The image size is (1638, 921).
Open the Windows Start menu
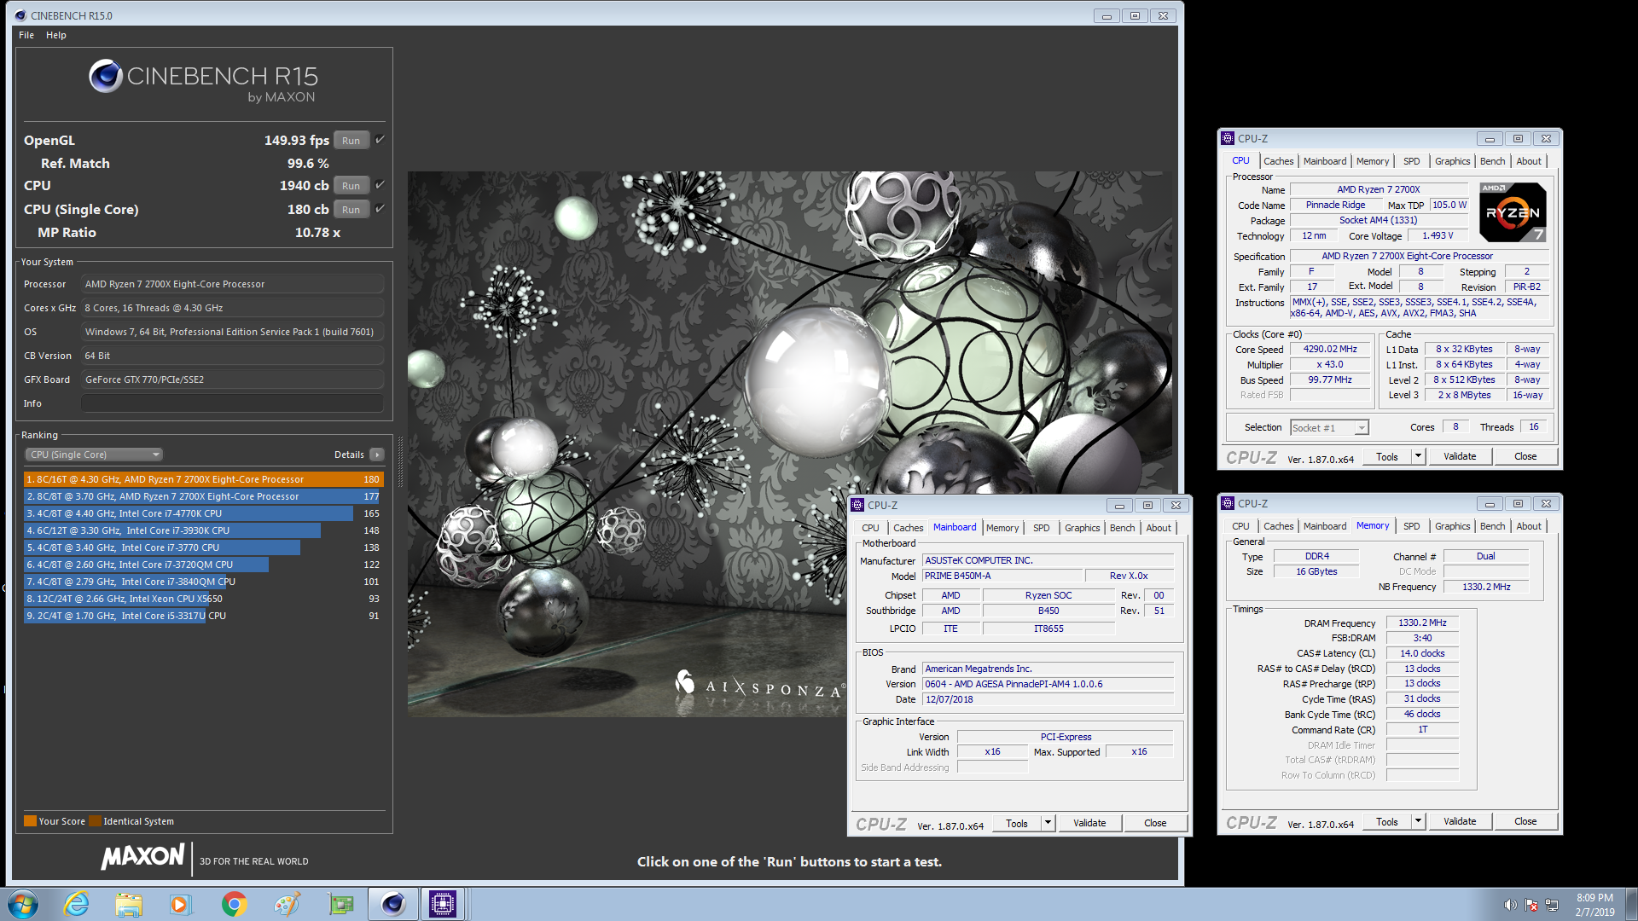point(23,904)
